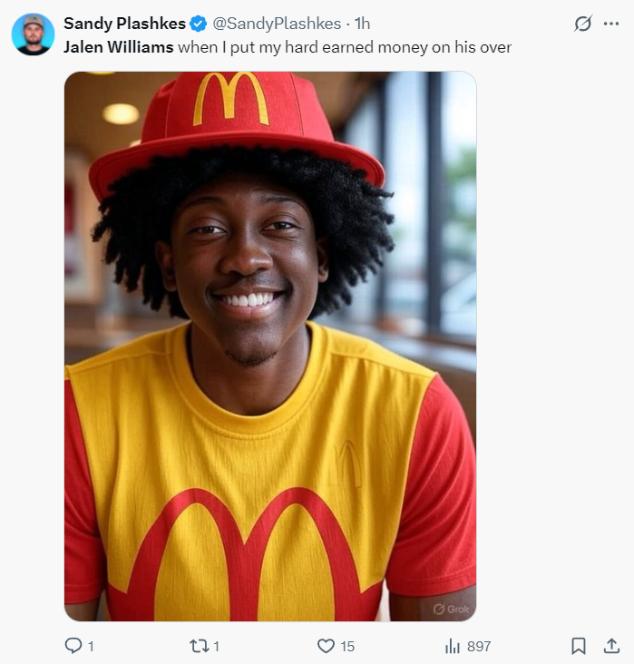Screen dimensions: 634x664
Task: Click the @SandyPlashkes handle
Action: pyautogui.click(x=277, y=24)
